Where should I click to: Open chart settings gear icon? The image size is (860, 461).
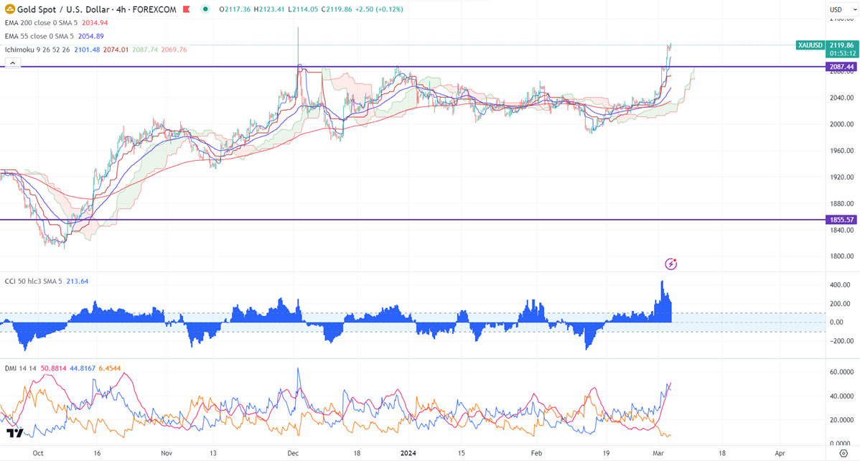pos(844,453)
